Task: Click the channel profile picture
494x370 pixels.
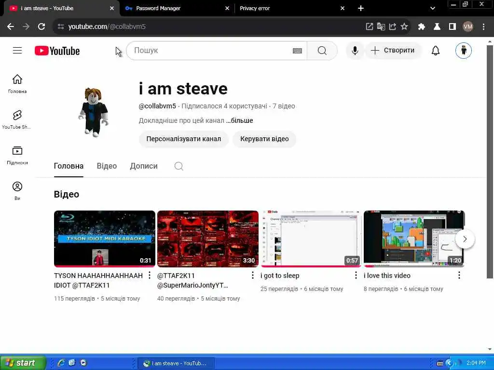Action: pyautogui.click(x=93, y=112)
